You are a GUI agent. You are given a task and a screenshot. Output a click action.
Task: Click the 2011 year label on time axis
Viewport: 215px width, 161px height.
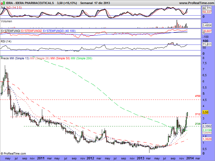click(41, 158)
